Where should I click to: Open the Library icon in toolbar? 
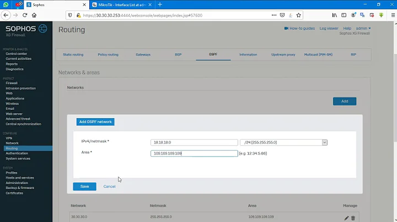click(335, 15)
